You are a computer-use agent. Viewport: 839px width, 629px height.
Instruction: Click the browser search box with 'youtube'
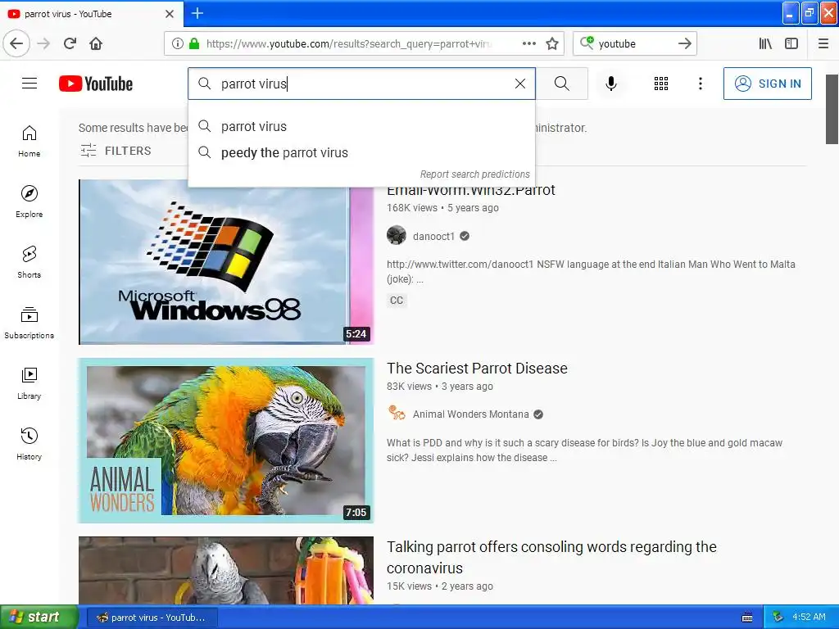pyautogui.click(x=634, y=43)
